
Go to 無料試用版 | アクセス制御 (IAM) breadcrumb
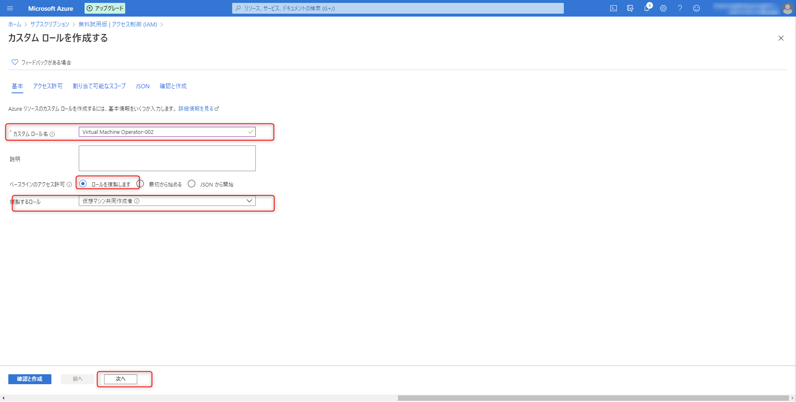(118, 24)
